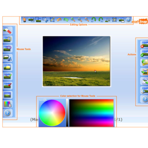
Task: Print the snapshot action
Action: coord(144,90)
